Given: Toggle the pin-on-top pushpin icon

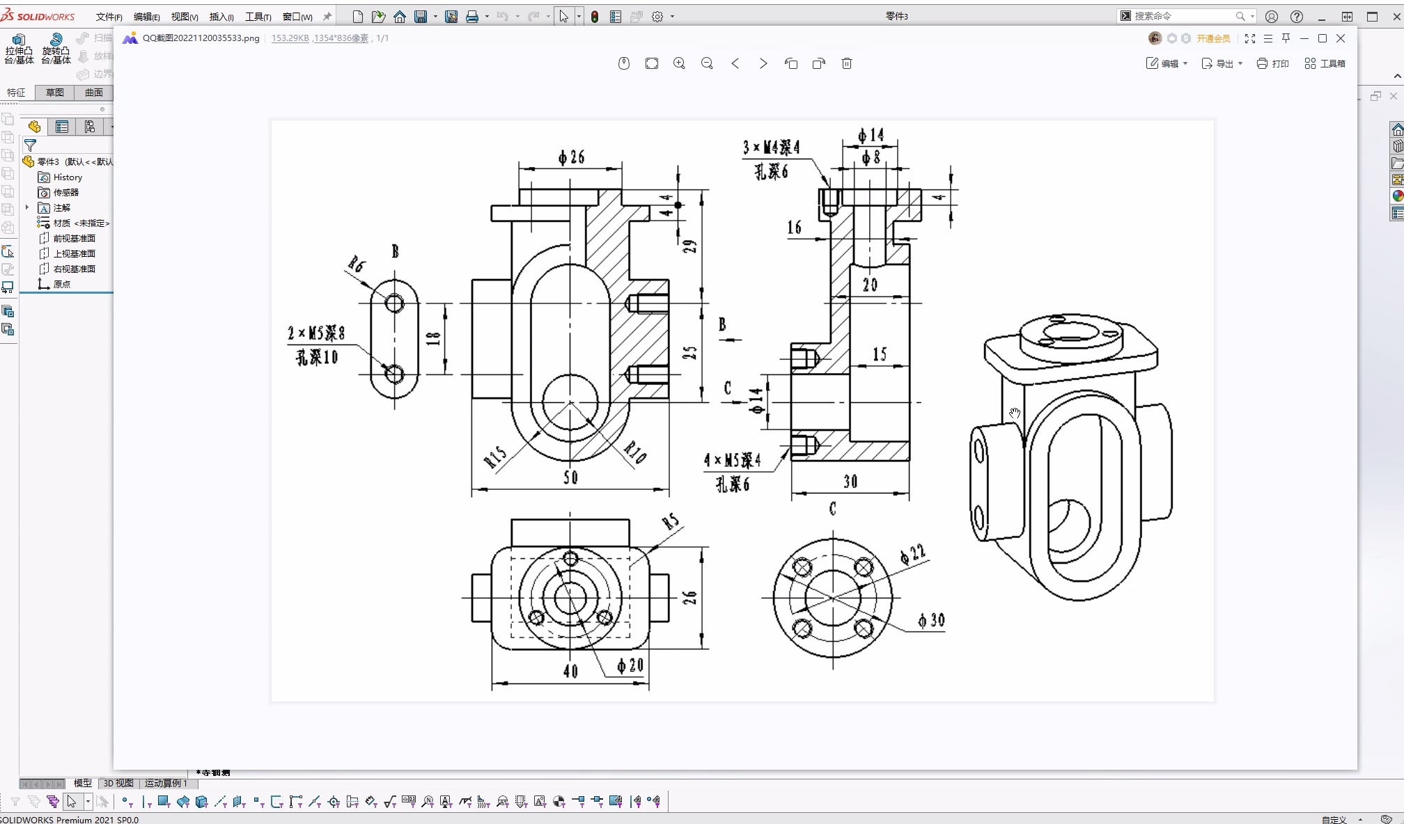Looking at the screenshot, I should (x=1286, y=38).
